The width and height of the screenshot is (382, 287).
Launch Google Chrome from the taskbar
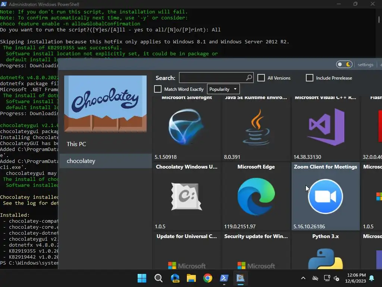(207, 278)
